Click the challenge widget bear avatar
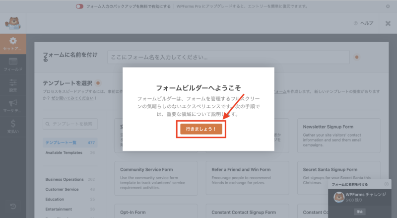Screen dimensions: 397x218 click(x=339, y=197)
